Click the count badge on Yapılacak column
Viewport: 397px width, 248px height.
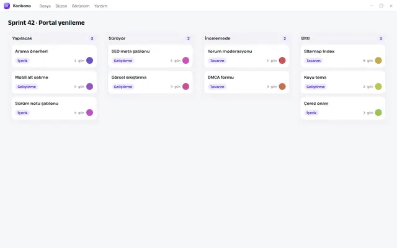[92, 38]
